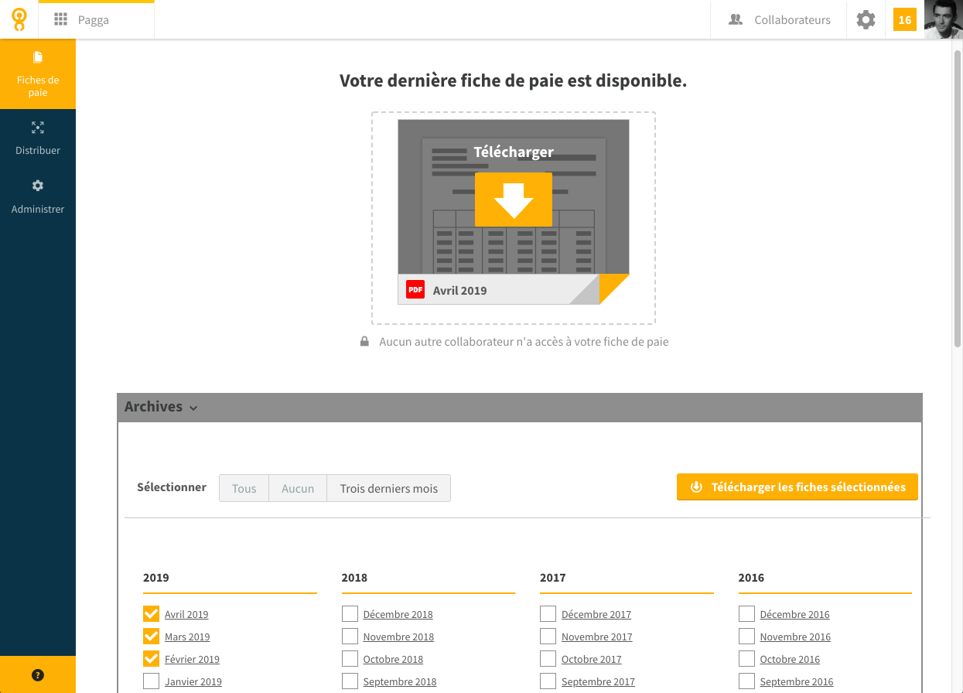Image resolution: width=963 pixels, height=693 pixels.
Task: Check the Janvier 2019 checkbox
Action: 152,681
